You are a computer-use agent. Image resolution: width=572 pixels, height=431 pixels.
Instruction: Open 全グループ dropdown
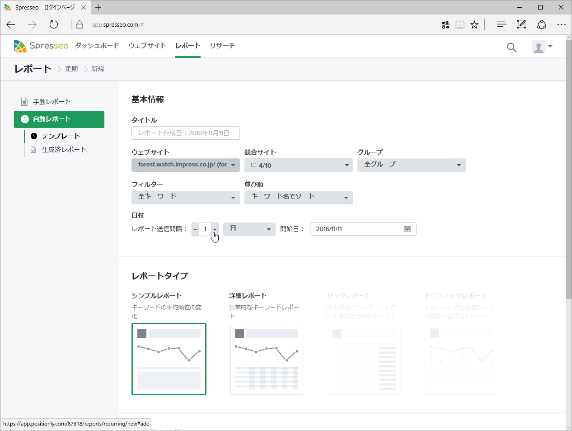[412, 165]
